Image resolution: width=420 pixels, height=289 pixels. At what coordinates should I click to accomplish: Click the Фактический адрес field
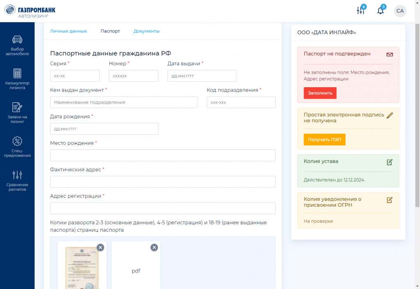pos(162,182)
